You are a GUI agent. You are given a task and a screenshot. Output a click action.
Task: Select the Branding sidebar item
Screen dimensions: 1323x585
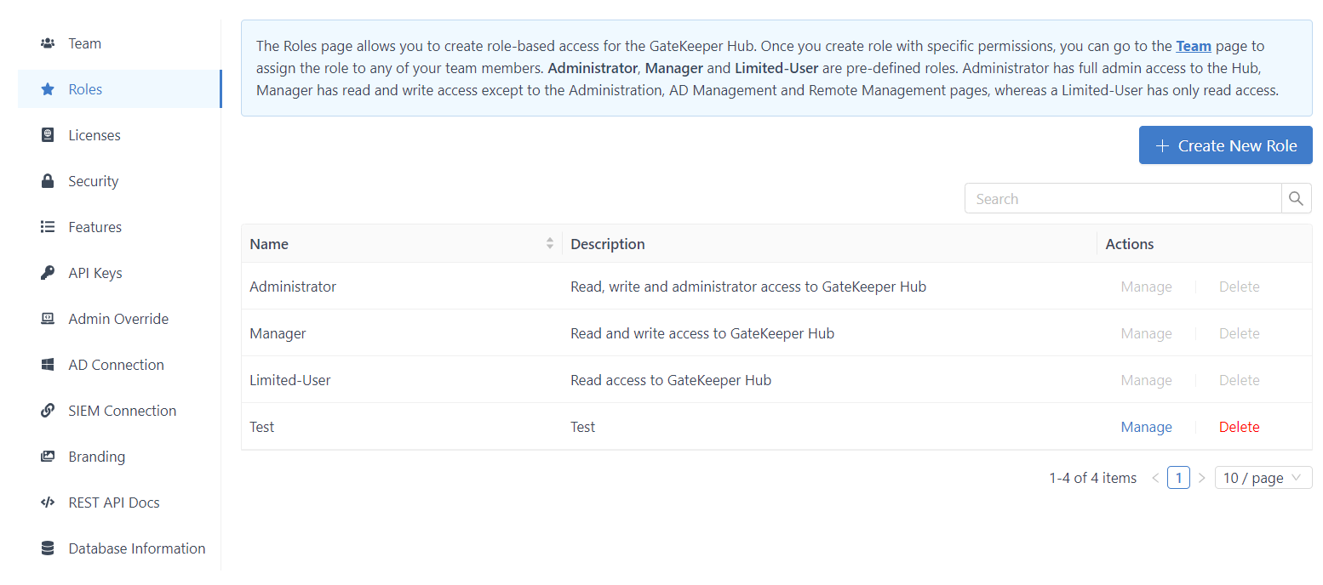[x=96, y=457]
